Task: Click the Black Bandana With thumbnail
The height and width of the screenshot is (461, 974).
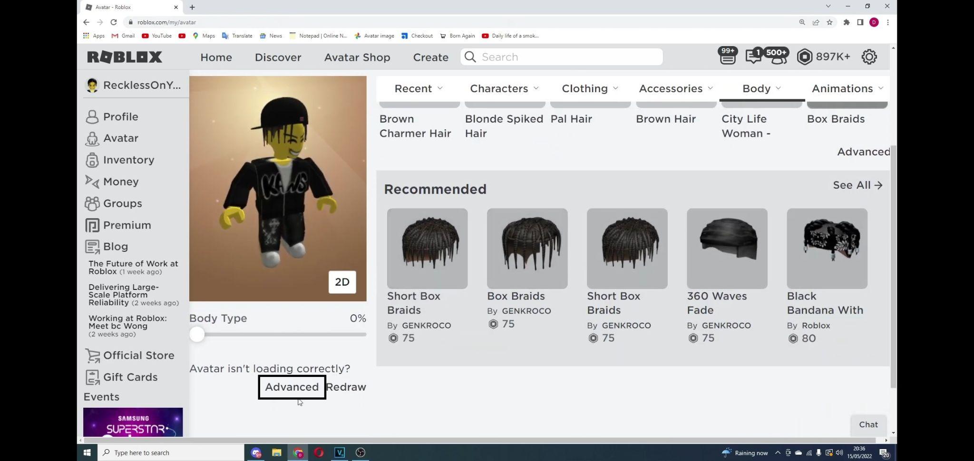Action: 827,248
